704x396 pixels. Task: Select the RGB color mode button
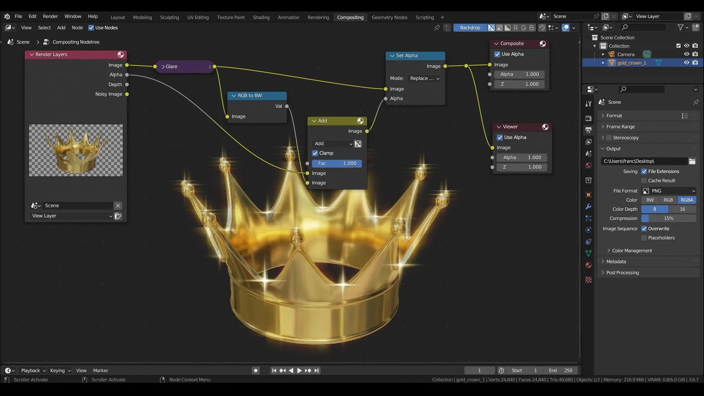[x=668, y=200]
